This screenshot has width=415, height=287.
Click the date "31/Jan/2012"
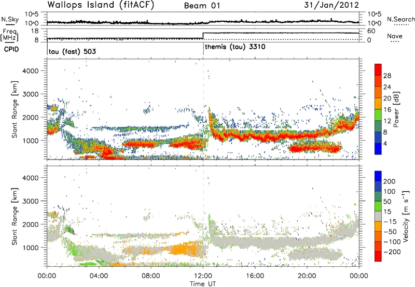click(331, 5)
